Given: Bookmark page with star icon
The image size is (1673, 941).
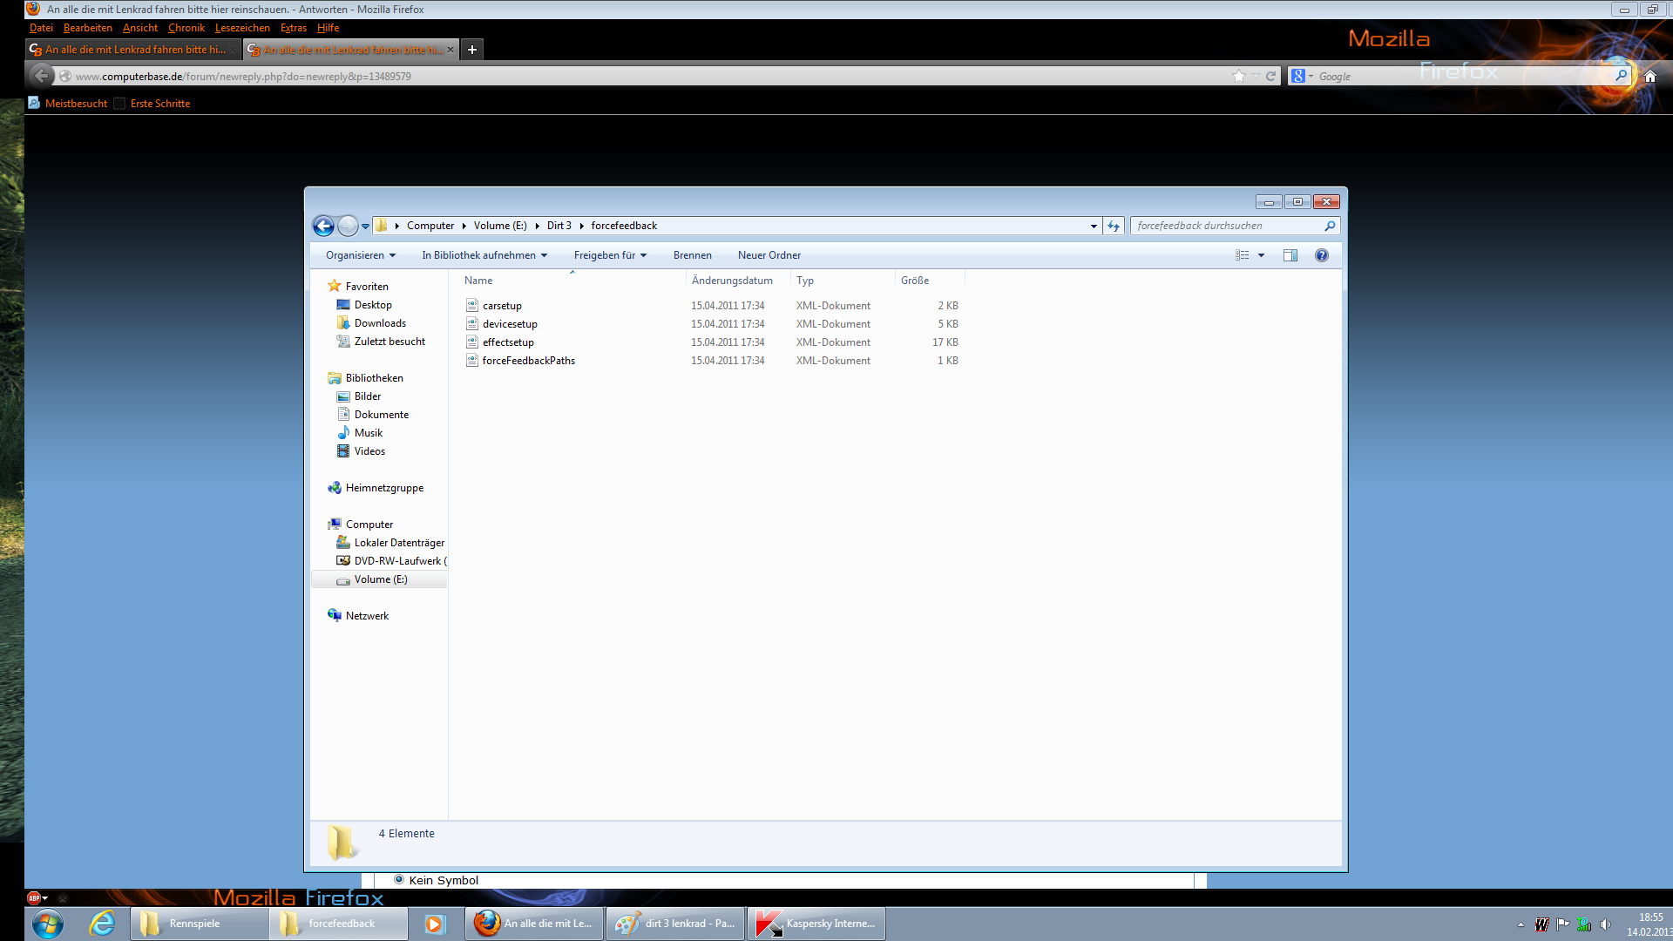Looking at the screenshot, I should point(1238,77).
